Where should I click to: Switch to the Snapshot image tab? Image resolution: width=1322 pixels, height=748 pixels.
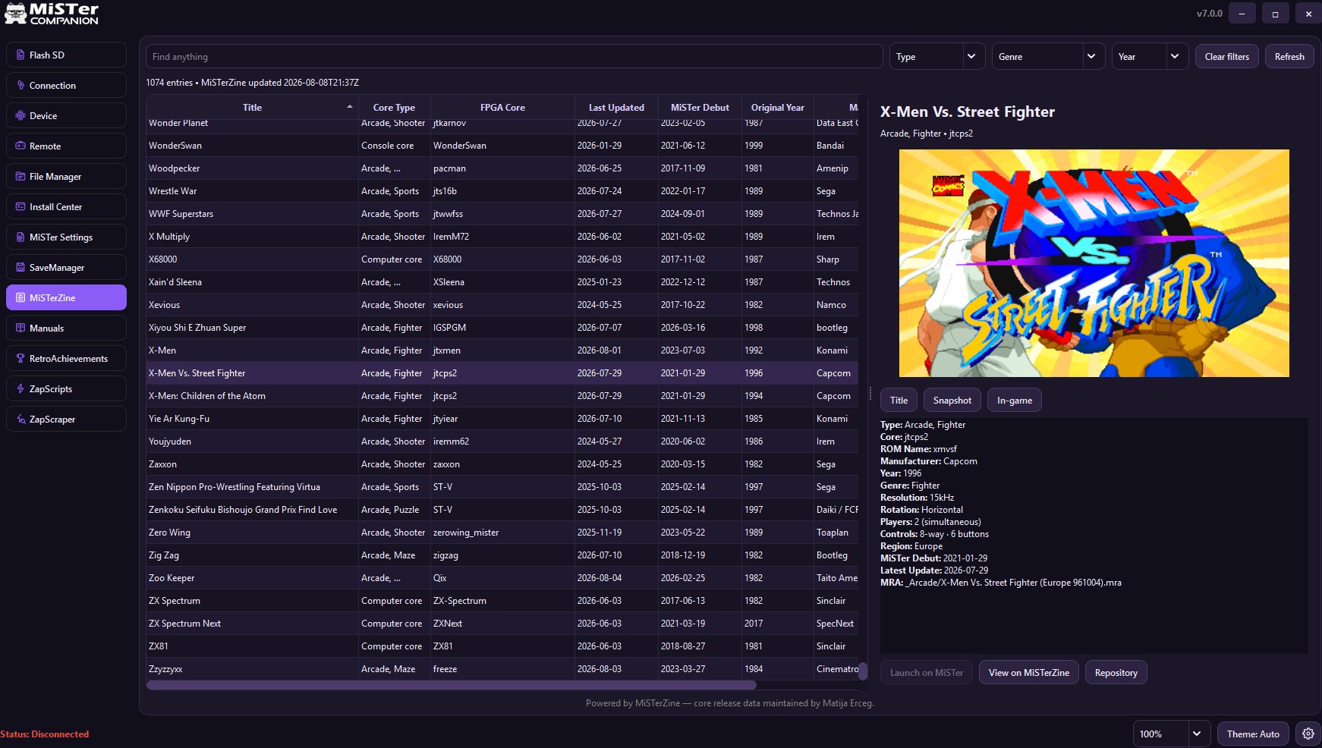click(x=952, y=401)
